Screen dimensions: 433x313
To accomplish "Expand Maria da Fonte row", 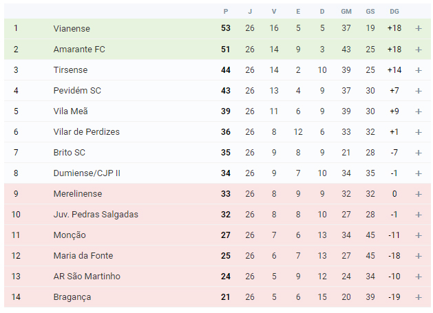I will pos(419,256).
